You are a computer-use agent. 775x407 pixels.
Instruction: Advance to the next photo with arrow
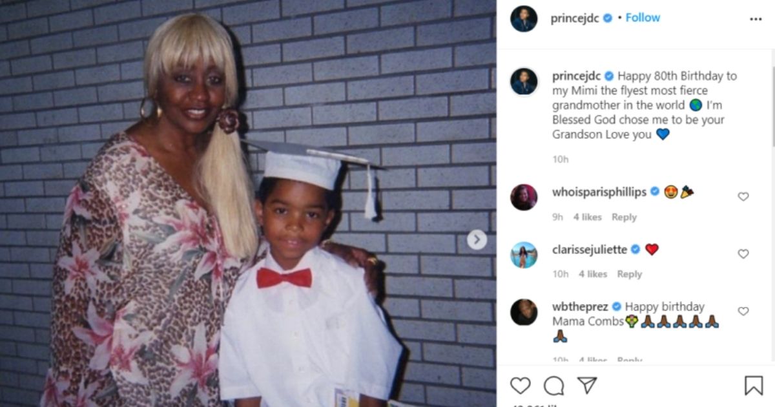[477, 240]
